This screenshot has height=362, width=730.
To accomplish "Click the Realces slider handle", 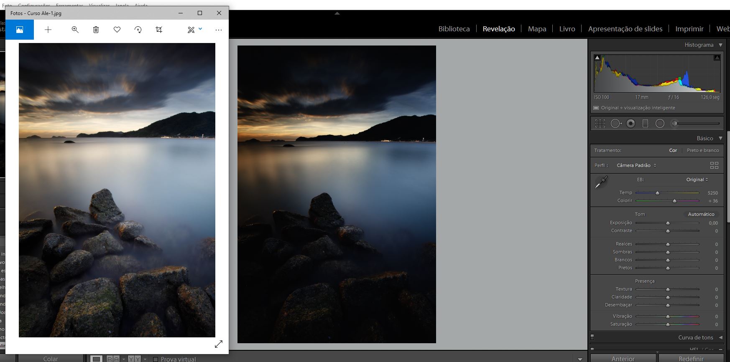I will point(668,244).
